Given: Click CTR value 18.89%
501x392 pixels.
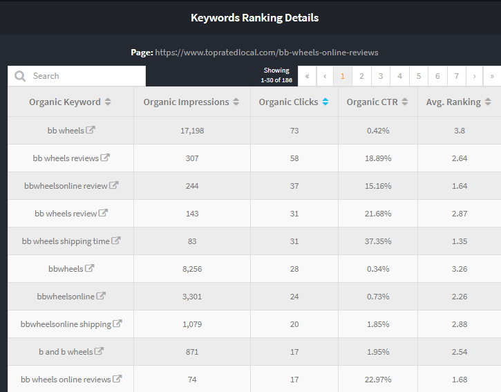Looking at the screenshot, I should pyautogui.click(x=378, y=158).
